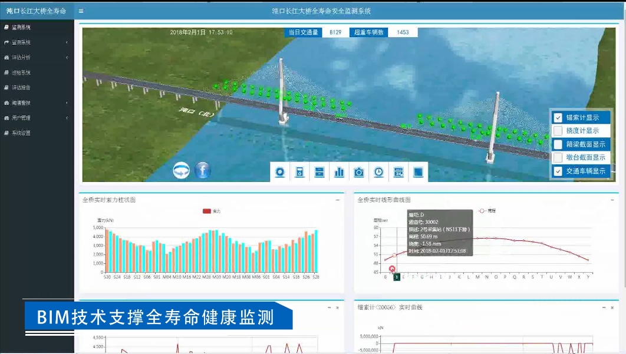The height and width of the screenshot is (354, 626).
Task: Expand the 阈值警报 menu chevron
Action: 67,102
